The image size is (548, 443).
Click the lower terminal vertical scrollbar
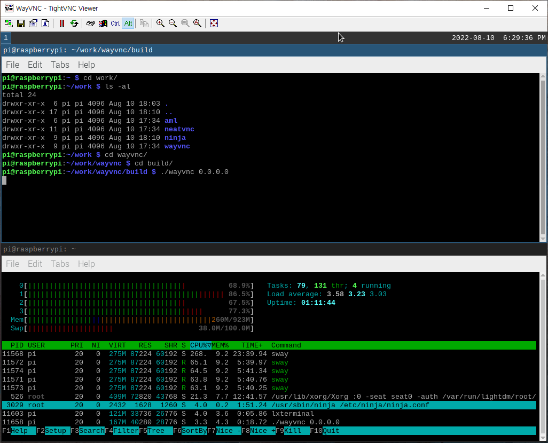coord(543,357)
